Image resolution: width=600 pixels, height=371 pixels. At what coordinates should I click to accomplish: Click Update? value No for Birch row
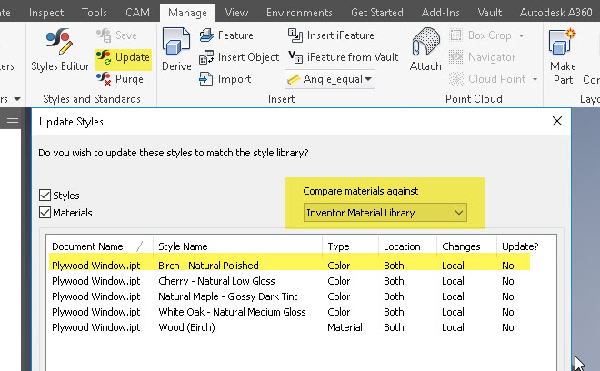coord(508,266)
